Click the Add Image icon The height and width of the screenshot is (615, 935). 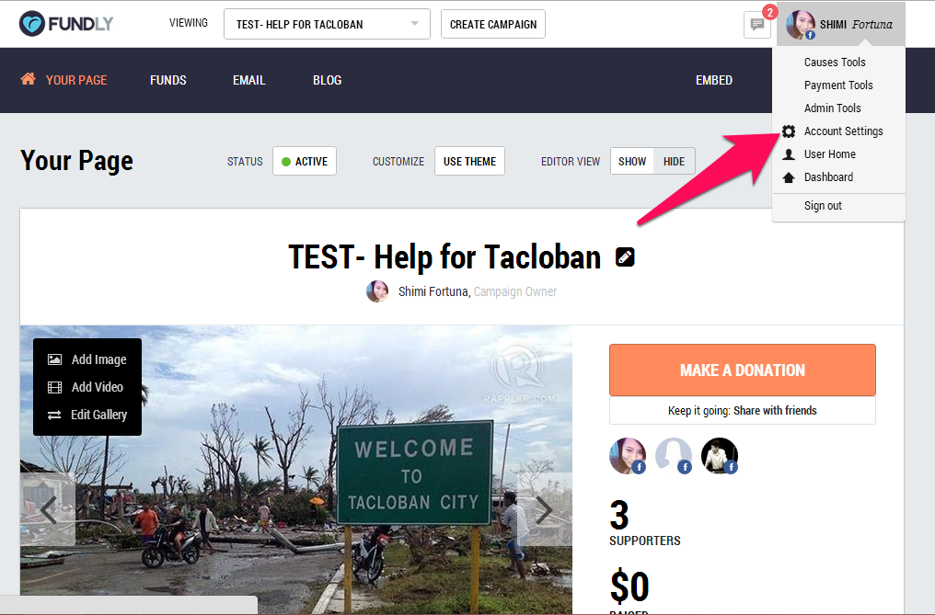tap(55, 359)
